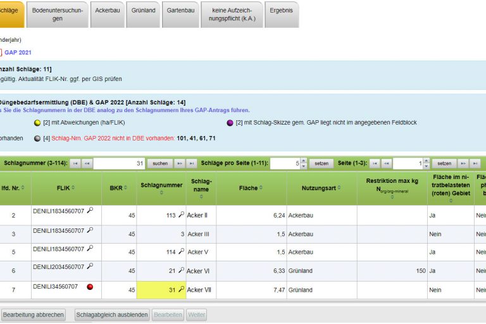Switch to the Ackerbau tab

[x=109, y=11]
